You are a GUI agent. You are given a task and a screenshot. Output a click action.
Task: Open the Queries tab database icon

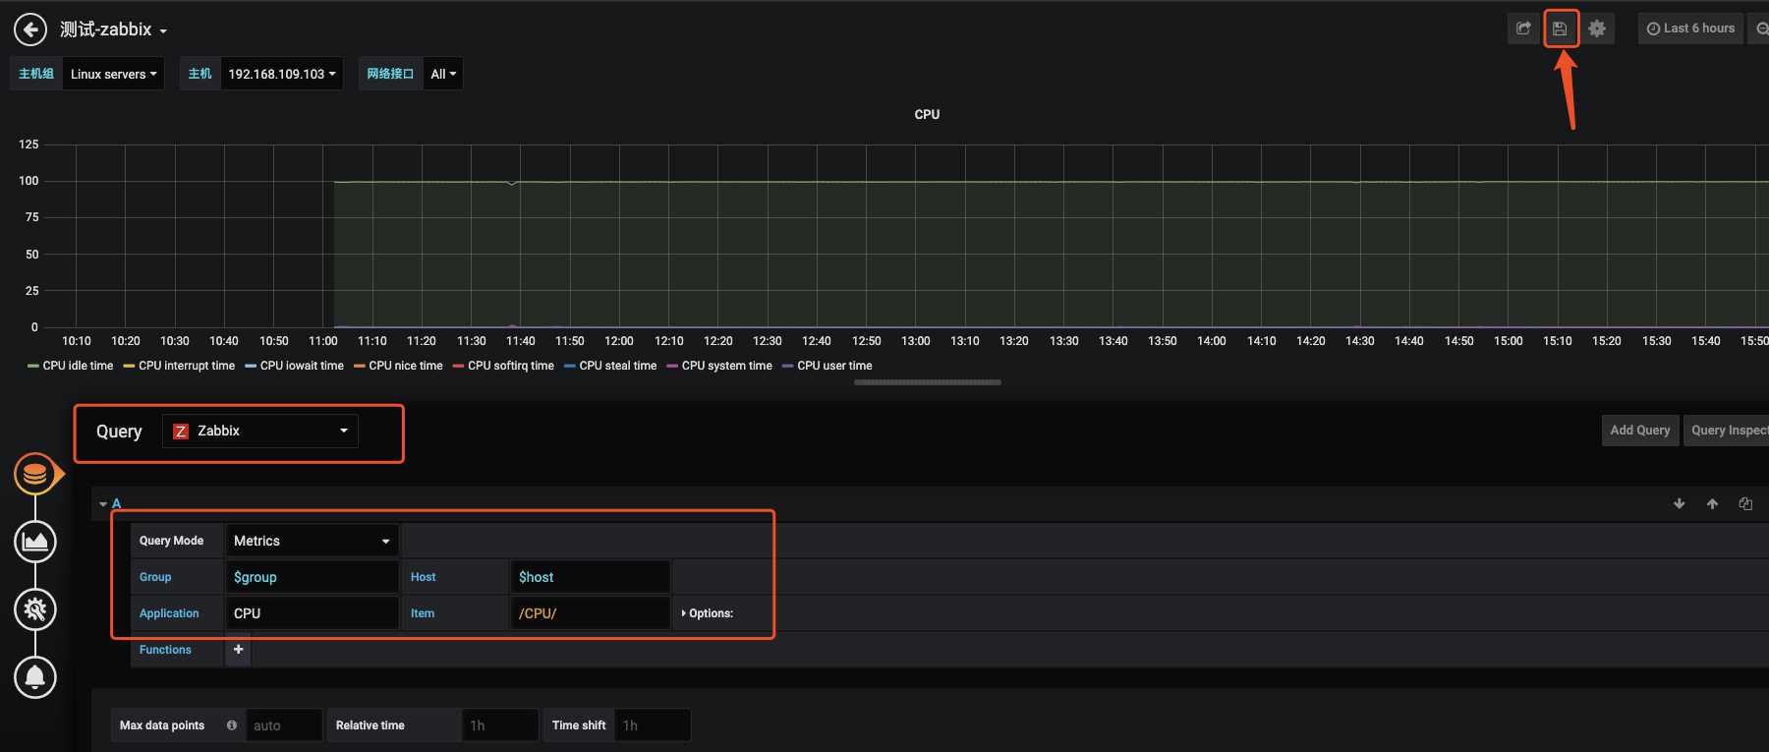click(35, 475)
